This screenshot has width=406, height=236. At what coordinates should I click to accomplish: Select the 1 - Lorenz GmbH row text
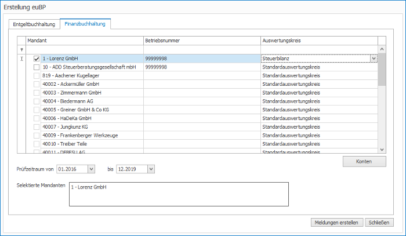[60, 59]
